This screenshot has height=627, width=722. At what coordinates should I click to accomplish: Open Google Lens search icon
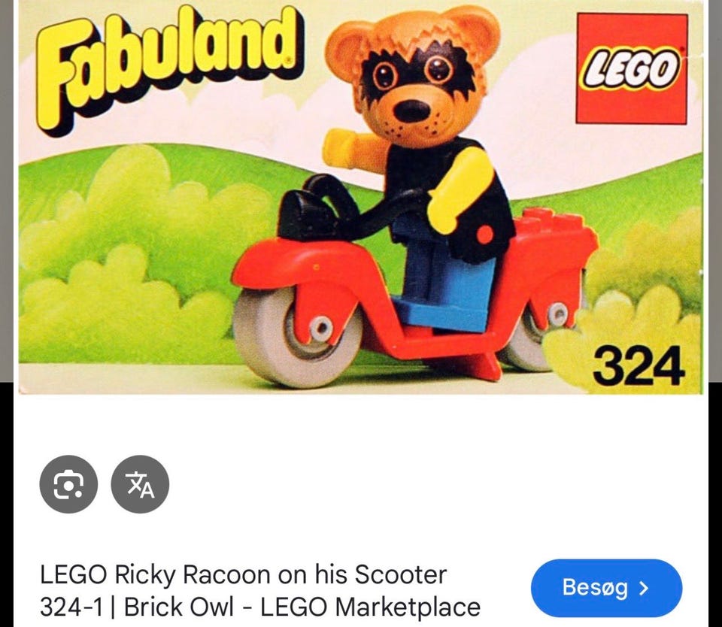click(x=68, y=484)
